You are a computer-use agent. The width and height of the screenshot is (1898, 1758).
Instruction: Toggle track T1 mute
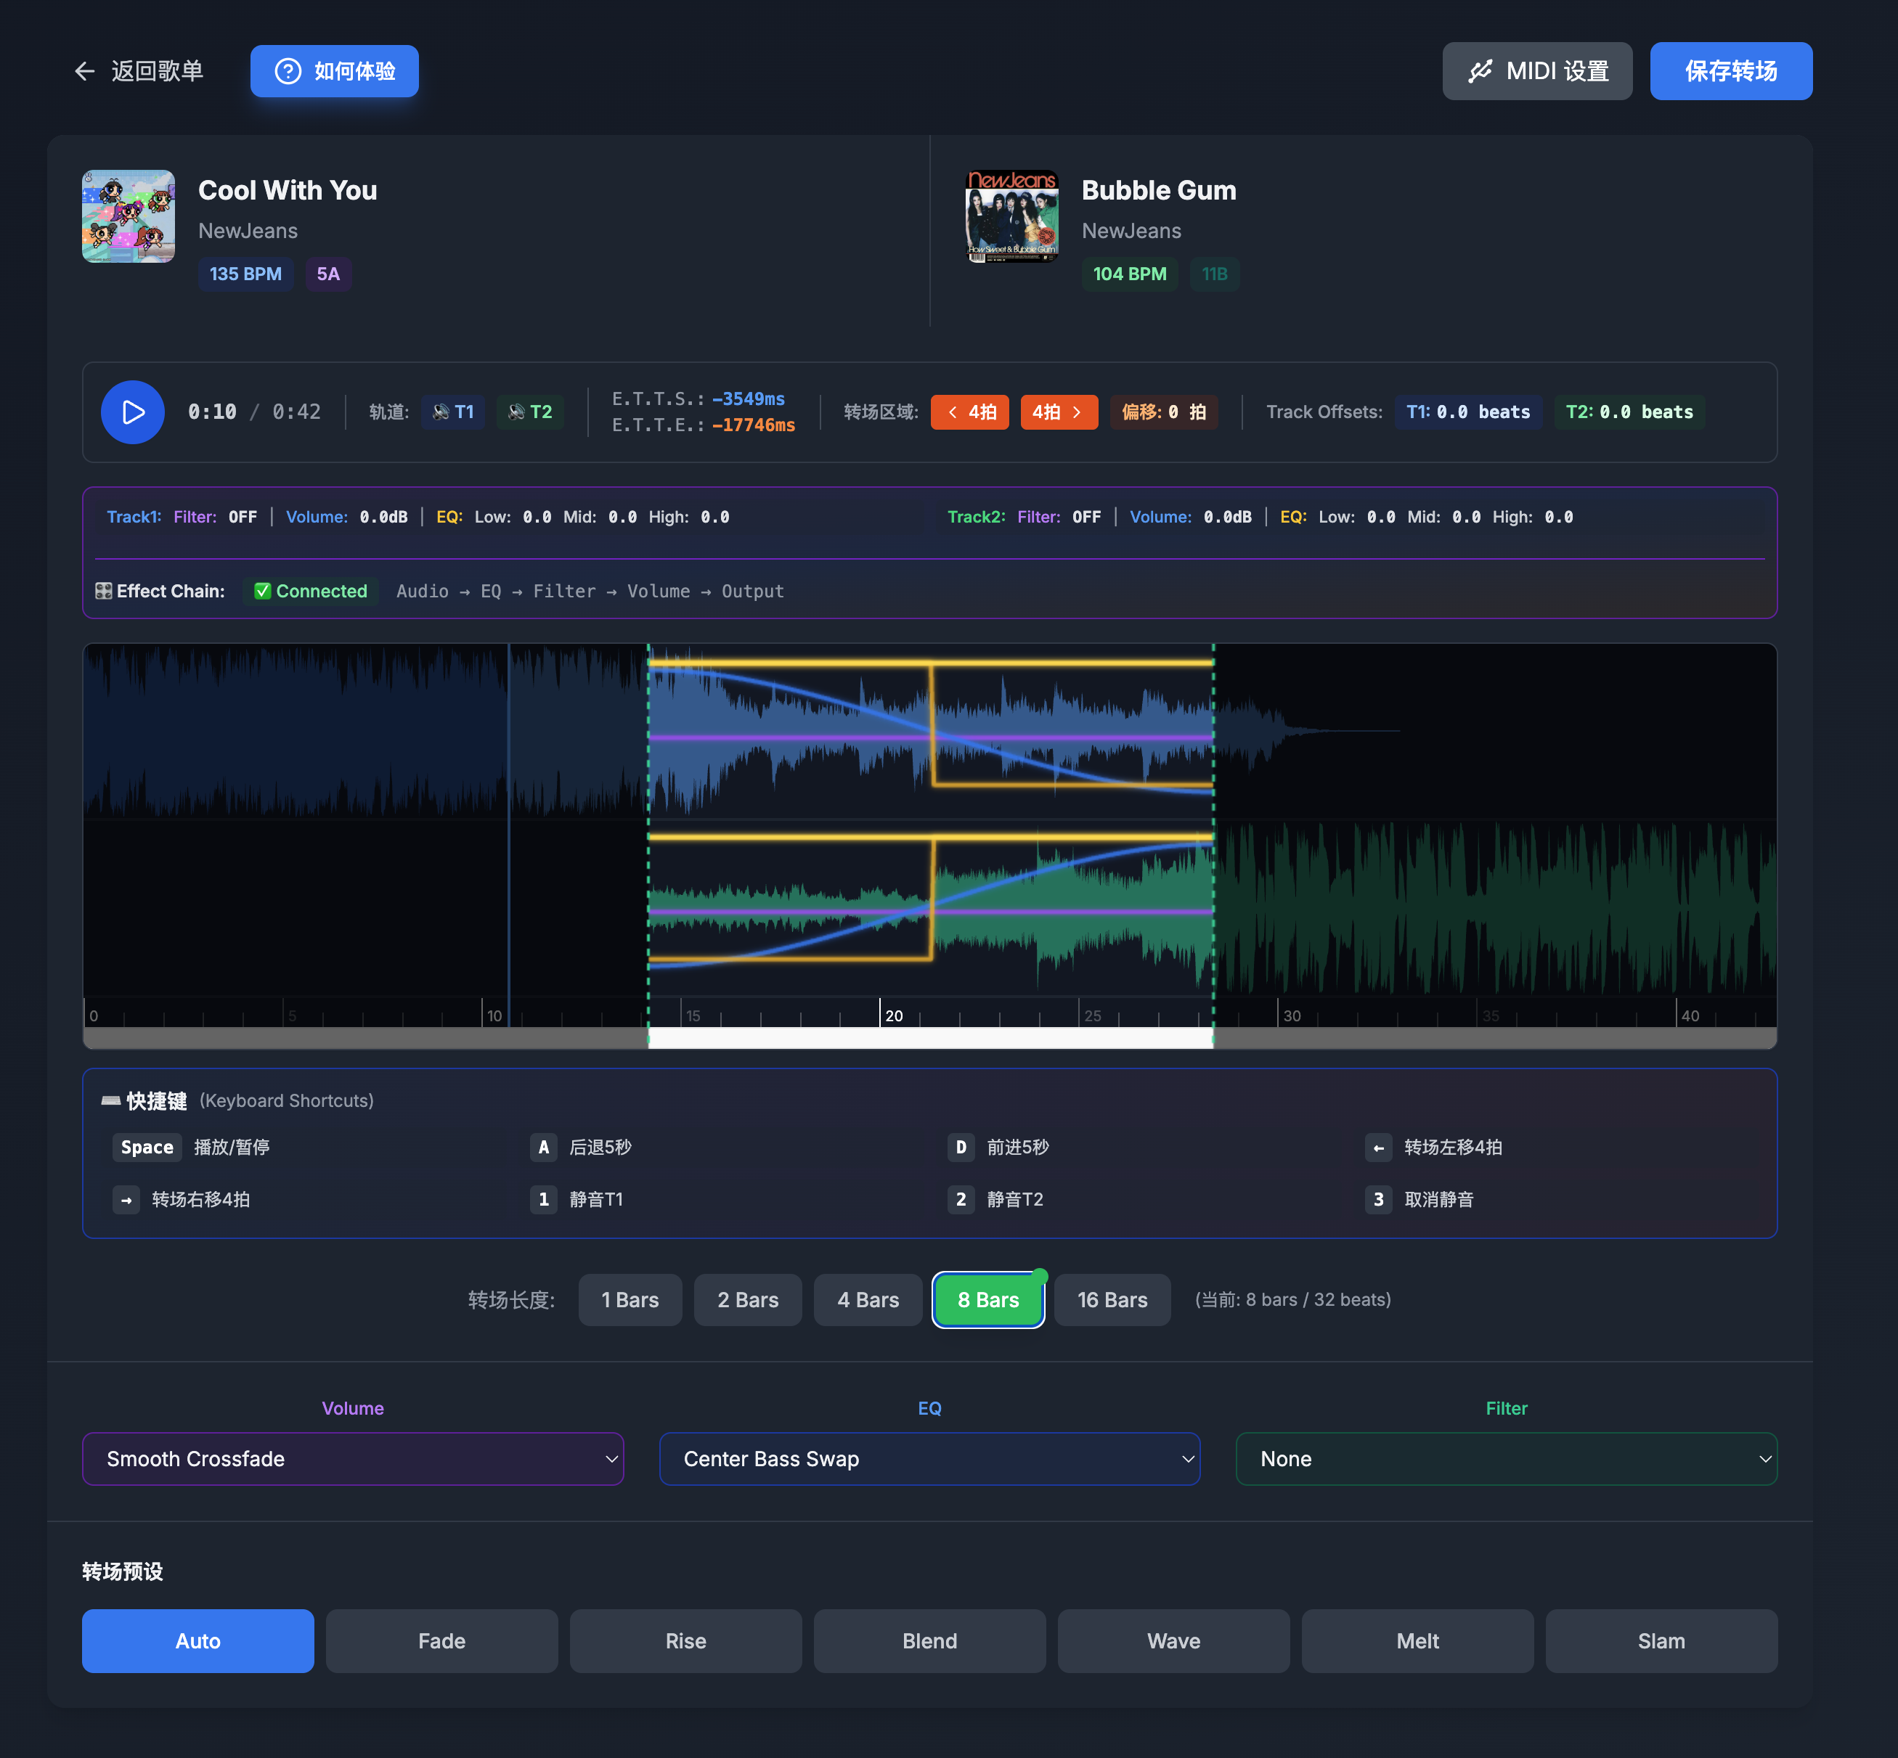tap(453, 412)
